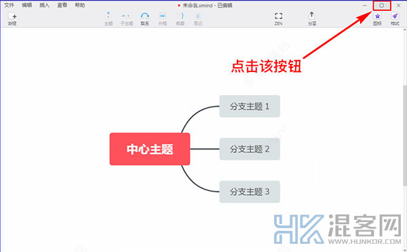The image size is (407, 252).
Task: Add a 子主题 (Subtopic) via toolbar icon
Action: 126,18
